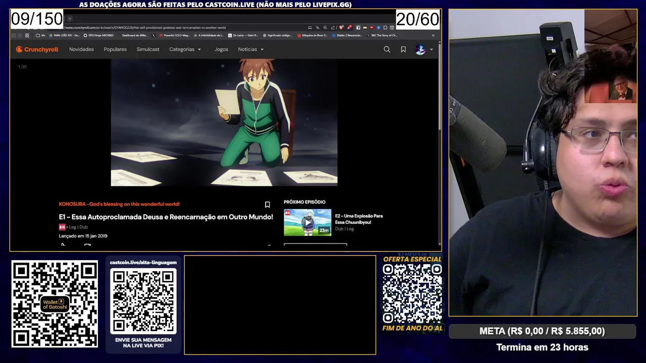Go to Populares menu item

coord(115,49)
